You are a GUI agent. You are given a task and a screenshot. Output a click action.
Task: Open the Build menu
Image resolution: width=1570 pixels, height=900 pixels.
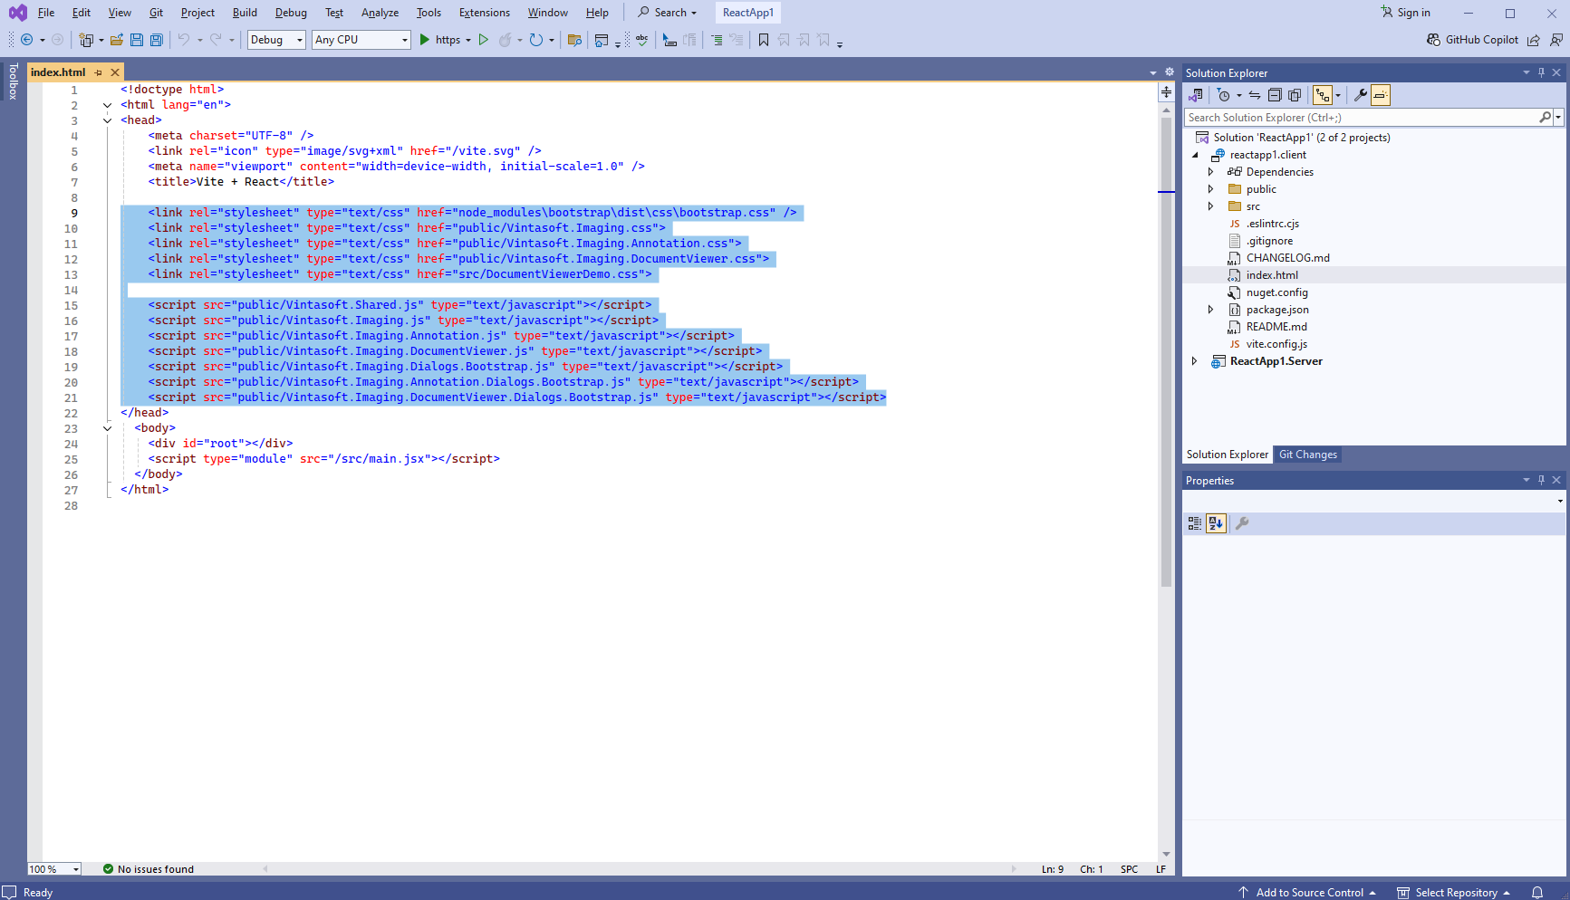(x=245, y=13)
